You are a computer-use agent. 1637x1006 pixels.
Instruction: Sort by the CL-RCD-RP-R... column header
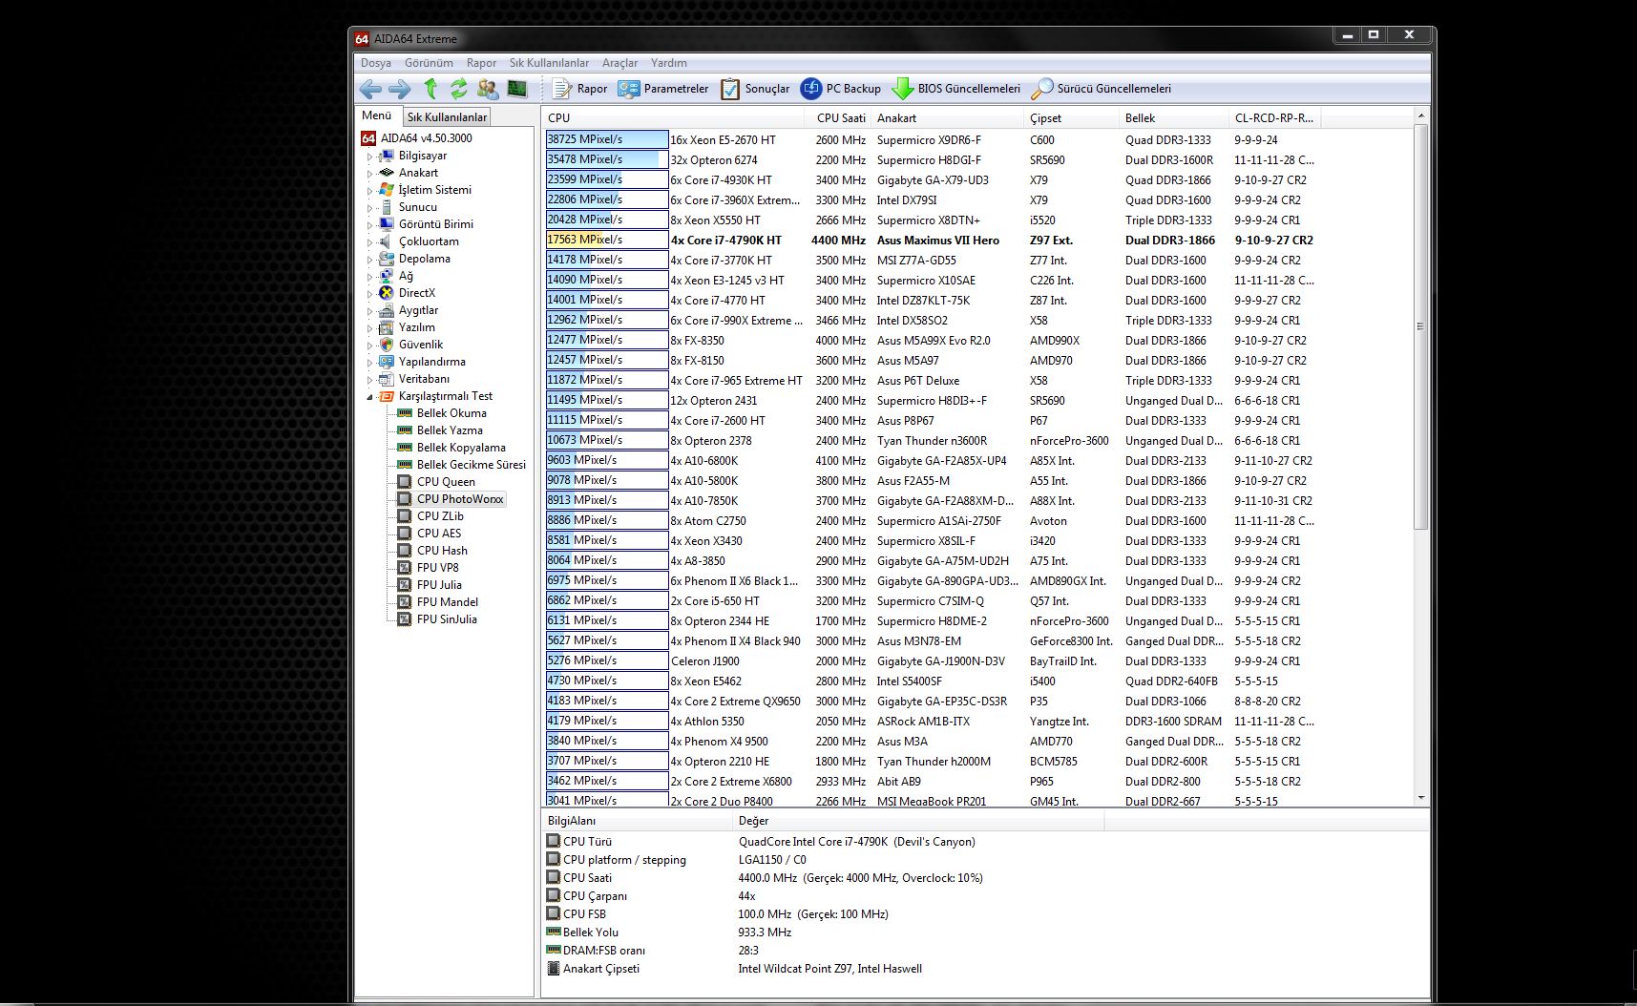1274,118
